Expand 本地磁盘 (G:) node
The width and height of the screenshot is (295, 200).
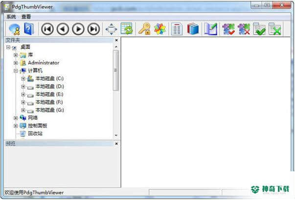pyautogui.click(x=23, y=110)
